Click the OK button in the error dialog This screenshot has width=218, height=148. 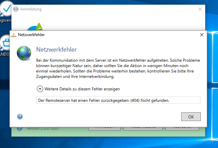point(191,116)
